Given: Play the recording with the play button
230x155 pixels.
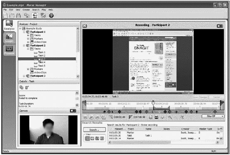Looking at the screenshot, I should click(x=91, y=117).
